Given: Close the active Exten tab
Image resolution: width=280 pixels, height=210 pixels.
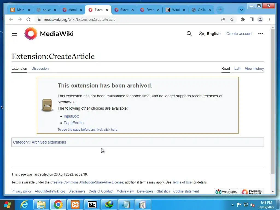Looking at the screenshot, I should [x=107, y=10].
